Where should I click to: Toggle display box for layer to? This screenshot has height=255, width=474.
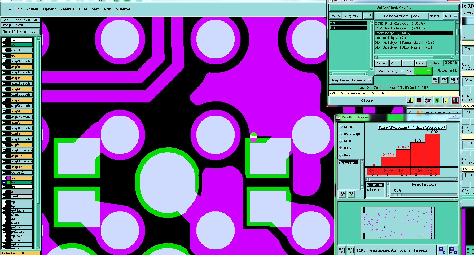(4, 40)
